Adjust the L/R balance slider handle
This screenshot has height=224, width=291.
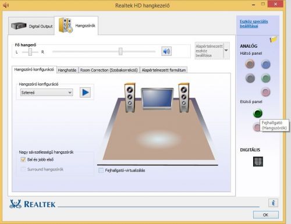[x=30, y=52]
